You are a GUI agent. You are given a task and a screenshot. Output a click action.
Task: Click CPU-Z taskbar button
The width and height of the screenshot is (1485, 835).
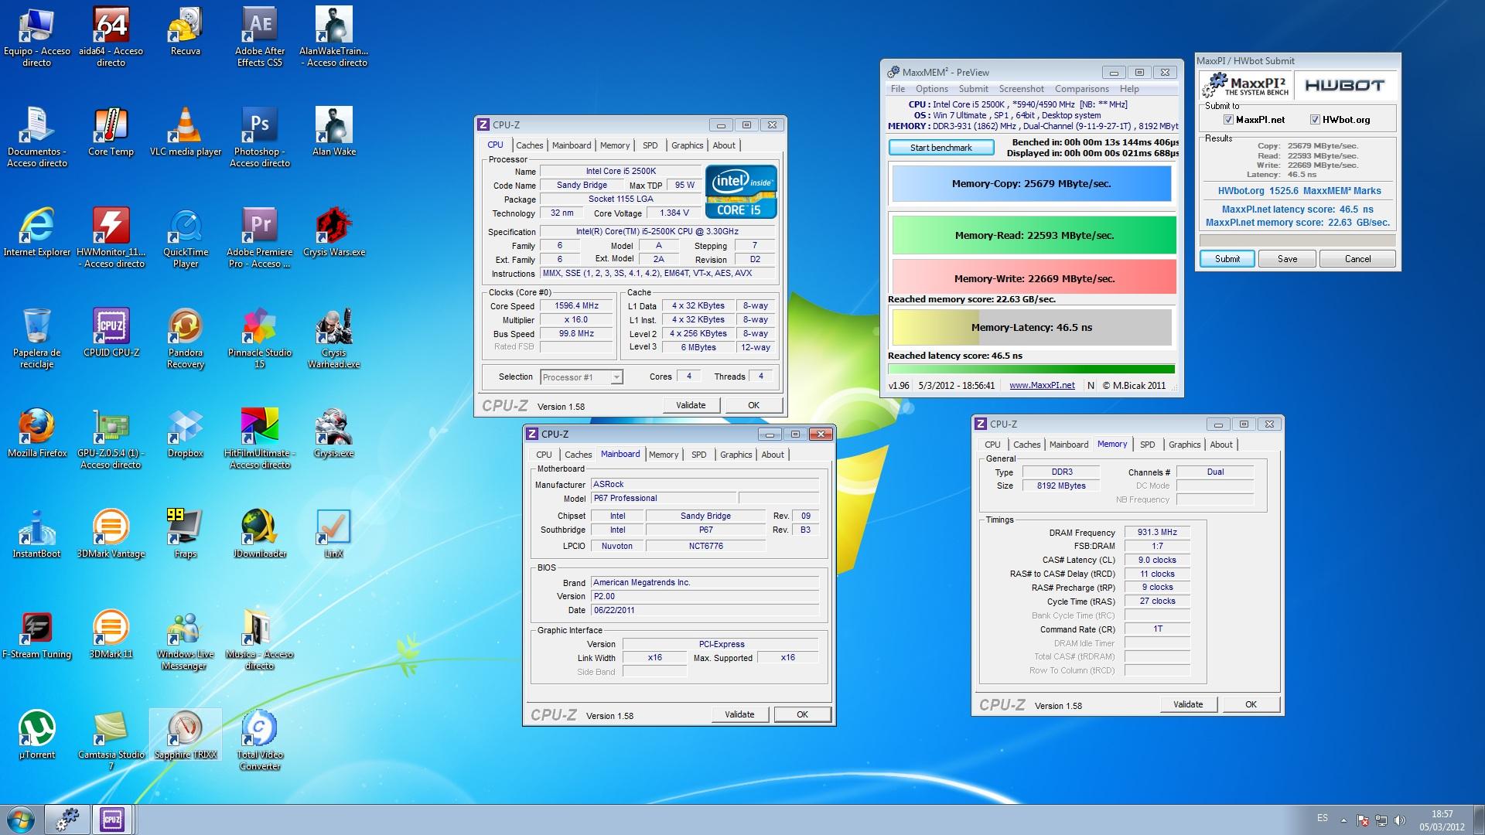(x=112, y=820)
